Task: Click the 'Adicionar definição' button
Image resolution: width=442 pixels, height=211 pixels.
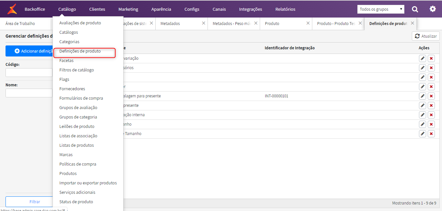Action: pyautogui.click(x=29, y=51)
